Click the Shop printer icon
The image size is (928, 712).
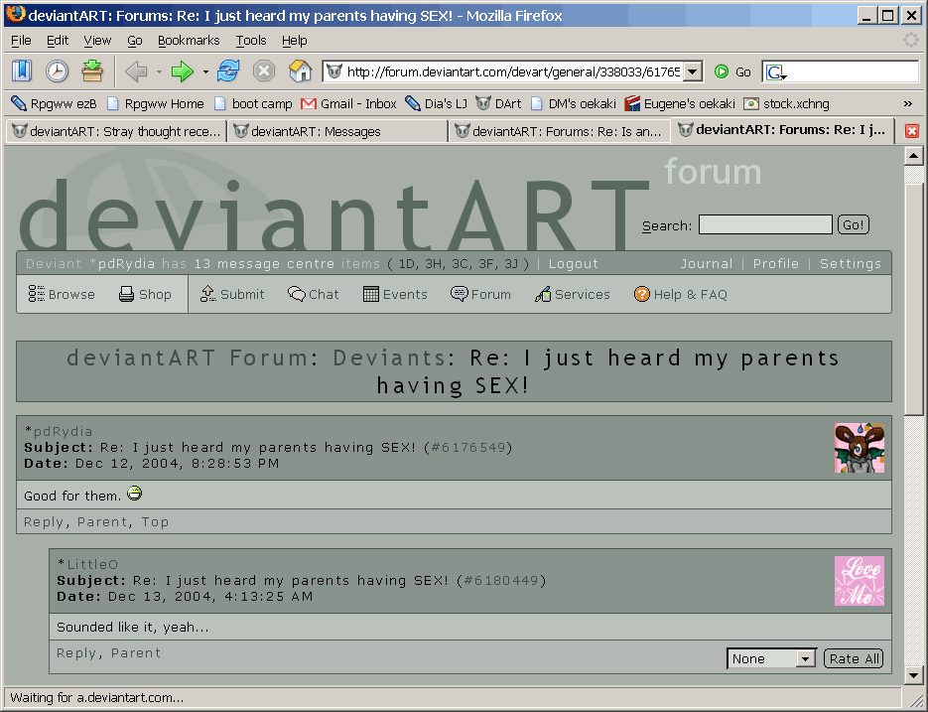126,294
